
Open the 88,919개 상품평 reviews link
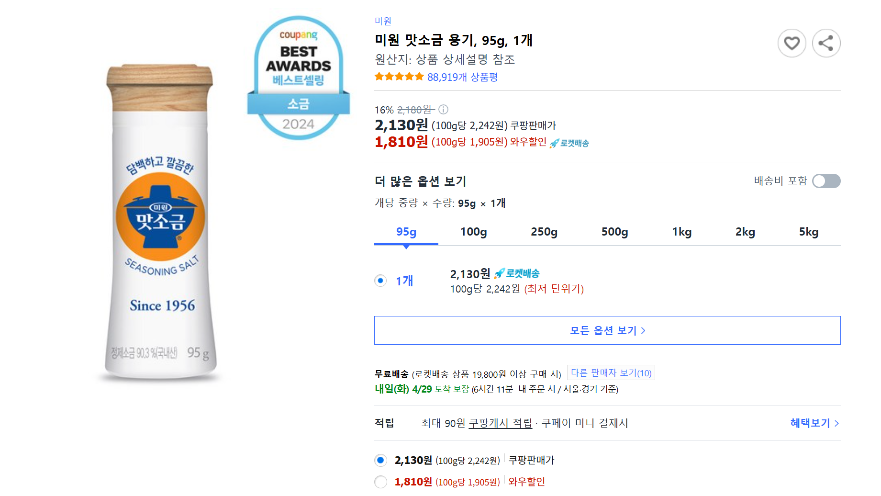pyautogui.click(x=462, y=77)
